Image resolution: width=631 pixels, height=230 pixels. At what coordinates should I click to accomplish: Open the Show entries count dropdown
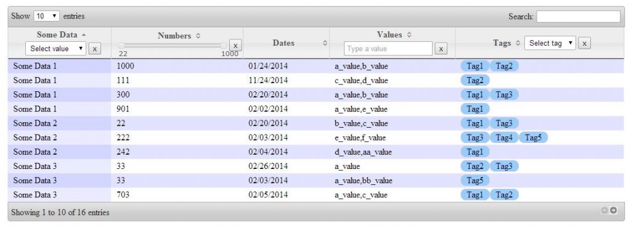[47, 16]
